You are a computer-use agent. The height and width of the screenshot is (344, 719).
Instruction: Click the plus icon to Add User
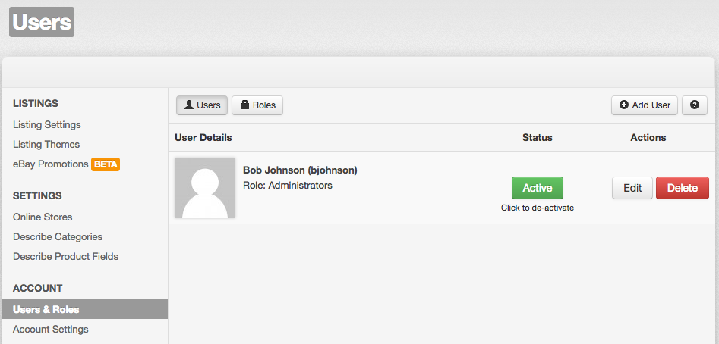pyautogui.click(x=624, y=105)
